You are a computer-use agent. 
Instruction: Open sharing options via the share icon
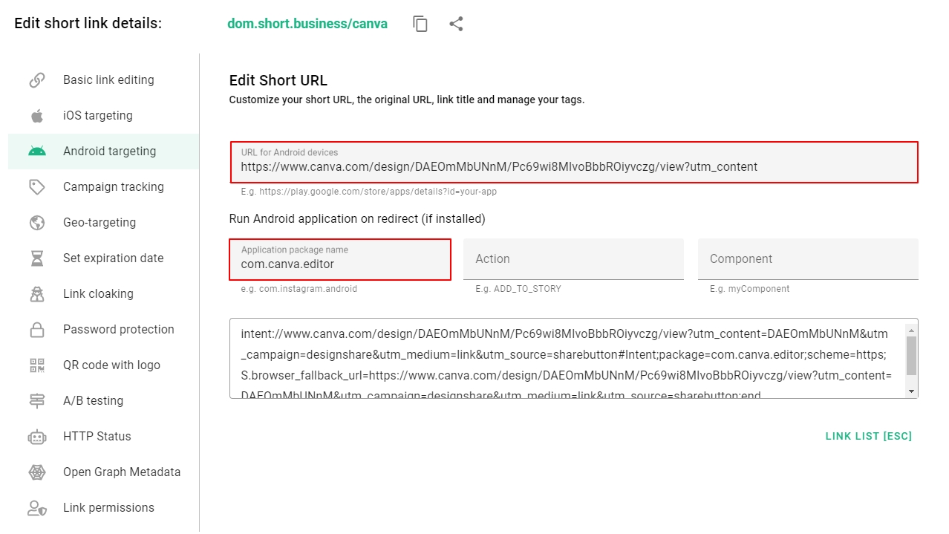pyautogui.click(x=456, y=23)
